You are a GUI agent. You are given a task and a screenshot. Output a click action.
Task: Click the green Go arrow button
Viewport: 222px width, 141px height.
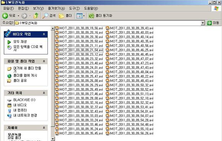(x=209, y=23)
